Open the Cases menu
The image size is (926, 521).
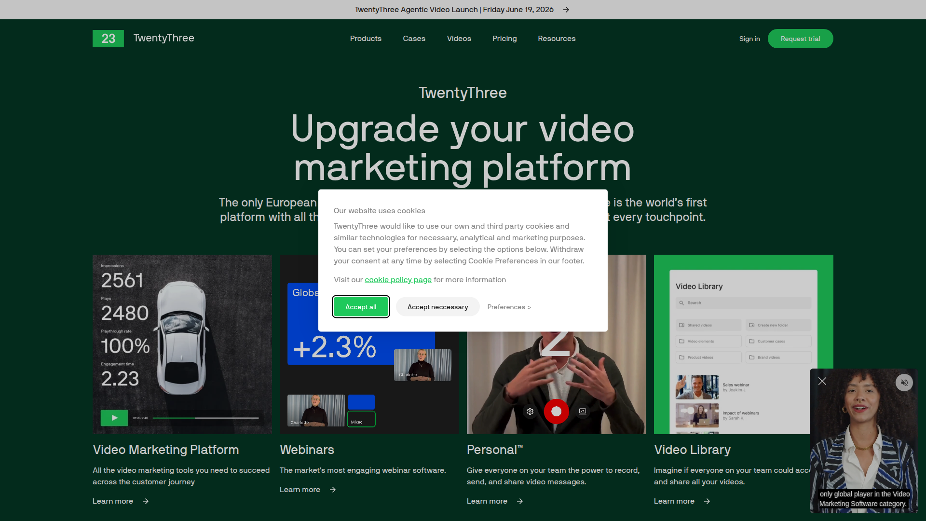pyautogui.click(x=414, y=39)
